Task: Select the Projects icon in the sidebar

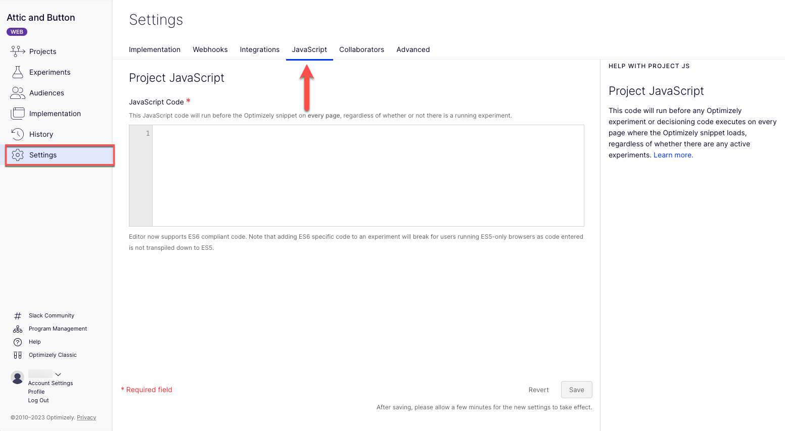Action: click(x=17, y=51)
